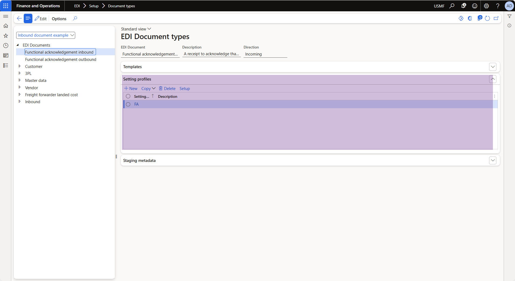The height and width of the screenshot is (281, 515).
Task: Select the FA row radio button
Action: [128, 104]
